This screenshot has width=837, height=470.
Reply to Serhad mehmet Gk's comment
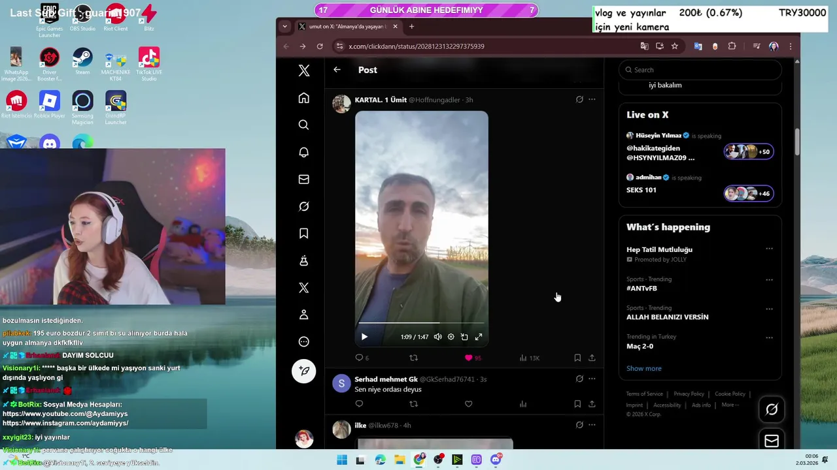pos(359,404)
